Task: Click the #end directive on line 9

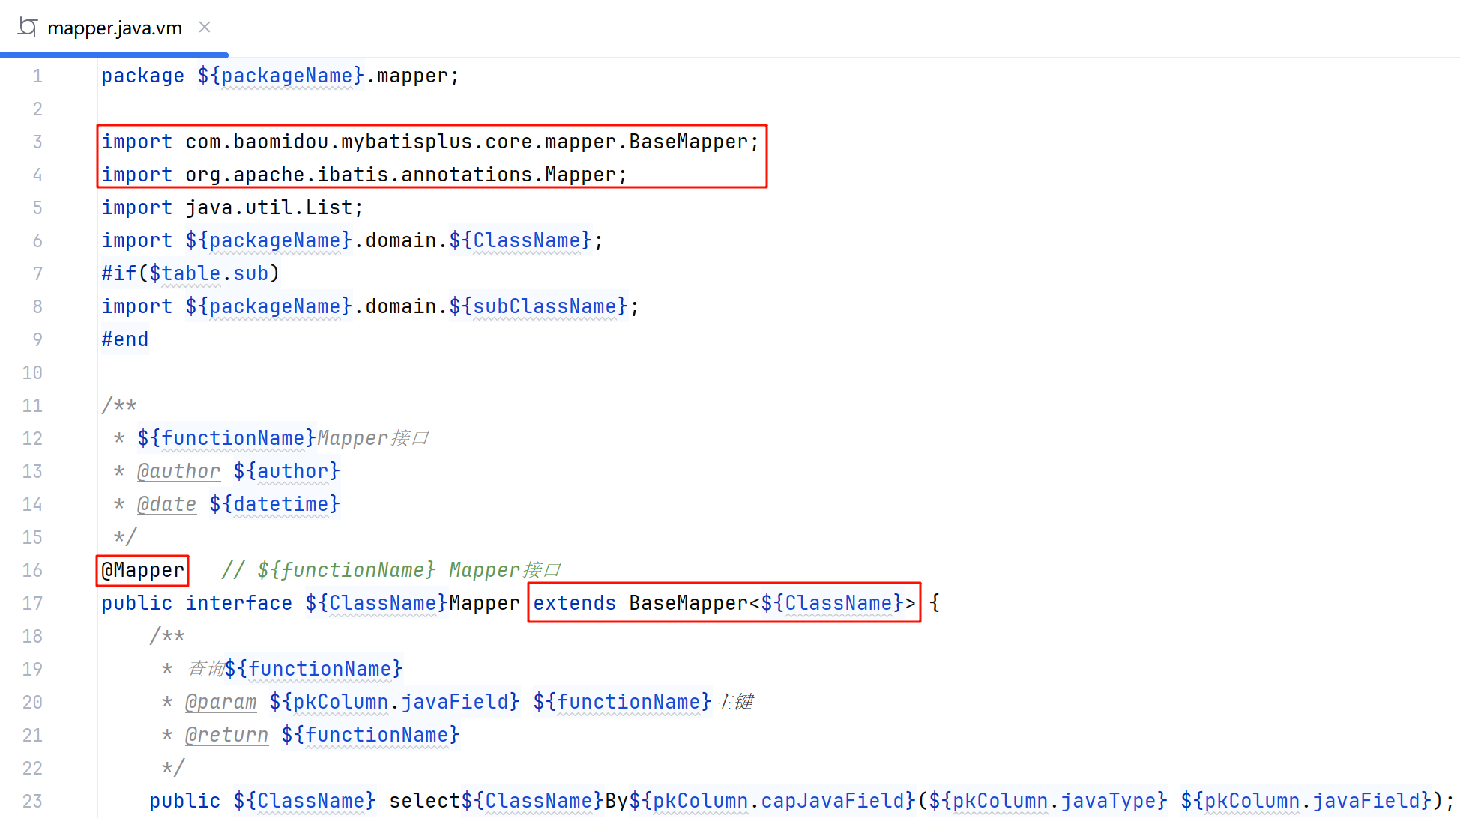Action: (x=124, y=340)
